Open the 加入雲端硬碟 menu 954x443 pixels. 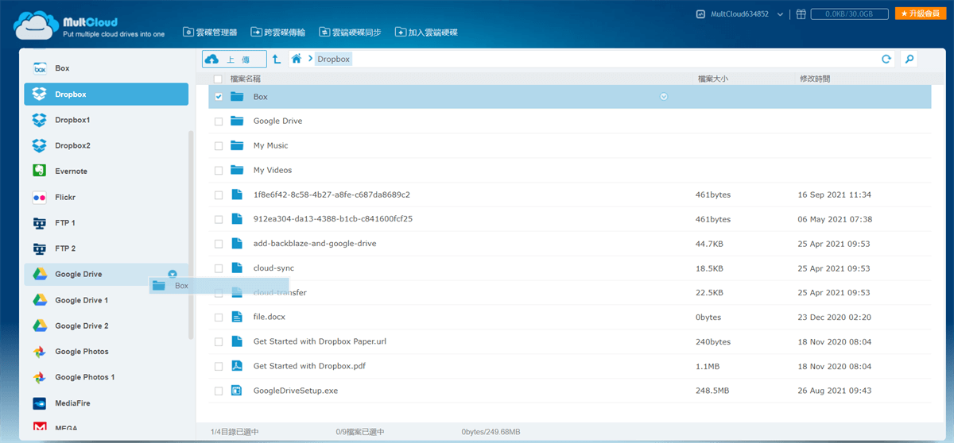coord(426,33)
